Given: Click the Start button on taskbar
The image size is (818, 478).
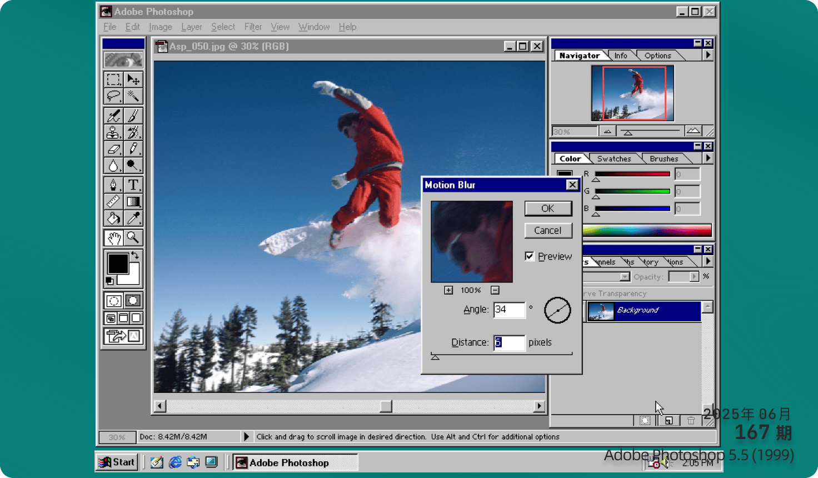Looking at the screenshot, I should [x=117, y=462].
